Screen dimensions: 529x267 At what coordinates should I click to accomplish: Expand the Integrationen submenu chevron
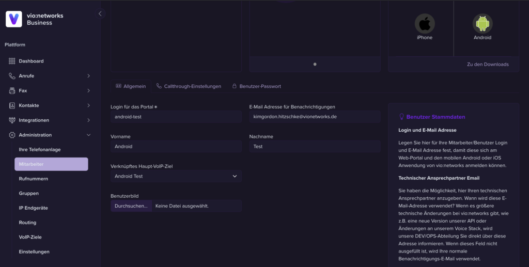[88, 120]
